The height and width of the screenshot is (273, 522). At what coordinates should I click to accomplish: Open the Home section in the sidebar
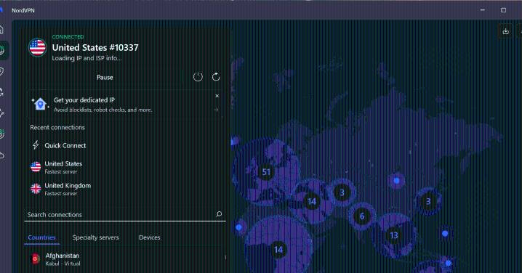1,30
